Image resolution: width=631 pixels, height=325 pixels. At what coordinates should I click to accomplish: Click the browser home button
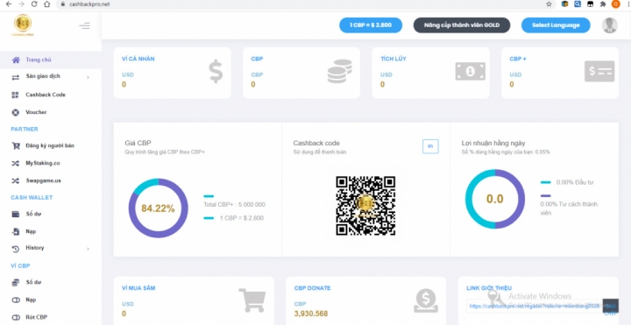[47, 4]
